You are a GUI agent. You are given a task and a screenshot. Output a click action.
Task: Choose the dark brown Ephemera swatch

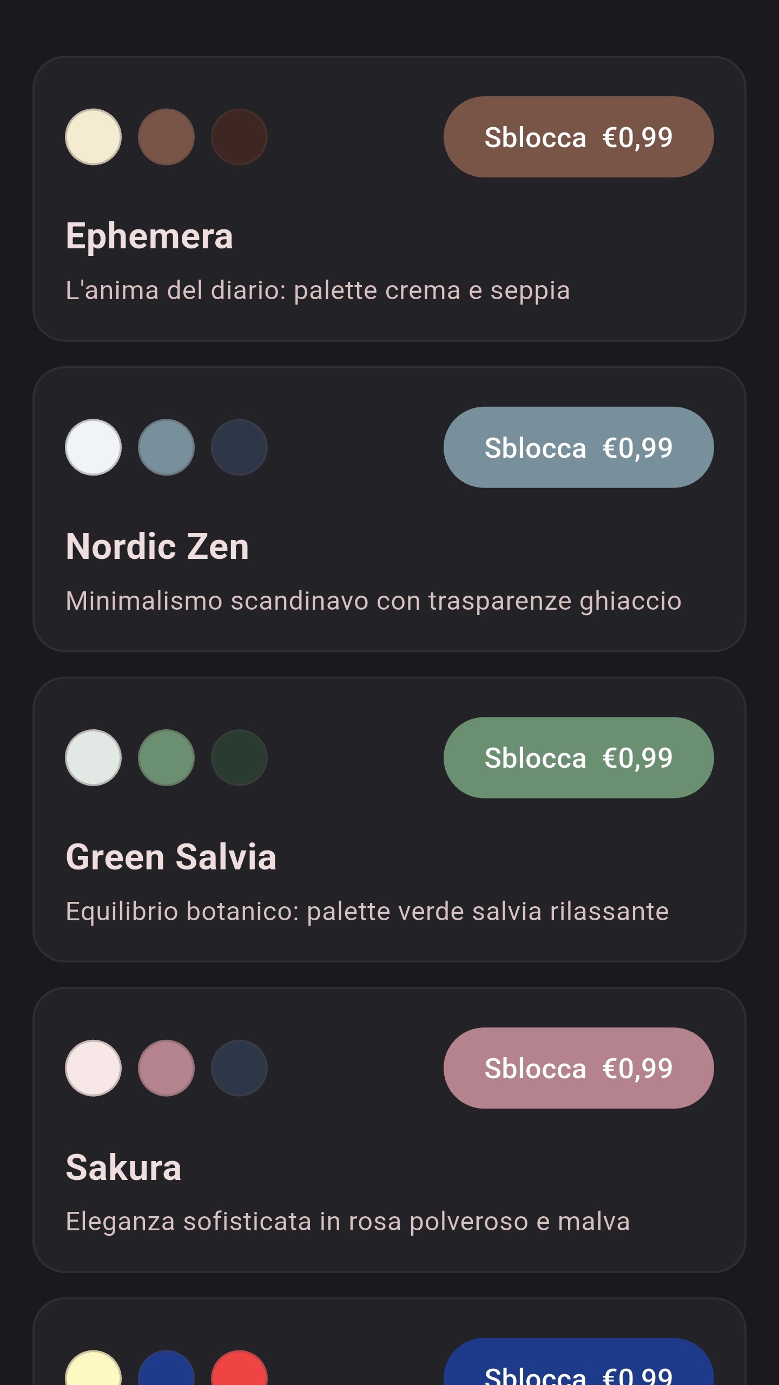pyautogui.click(x=239, y=137)
